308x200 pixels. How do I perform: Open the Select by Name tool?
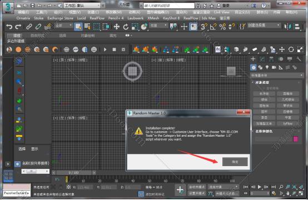click(x=87, y=27)
